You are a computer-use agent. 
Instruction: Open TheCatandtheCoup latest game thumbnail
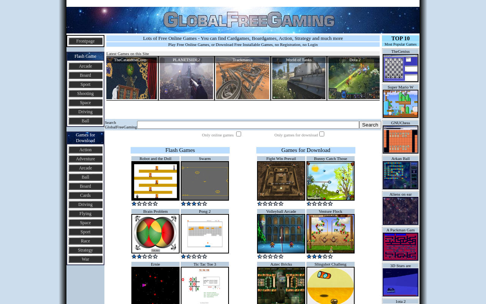click(x=131, y=79)
